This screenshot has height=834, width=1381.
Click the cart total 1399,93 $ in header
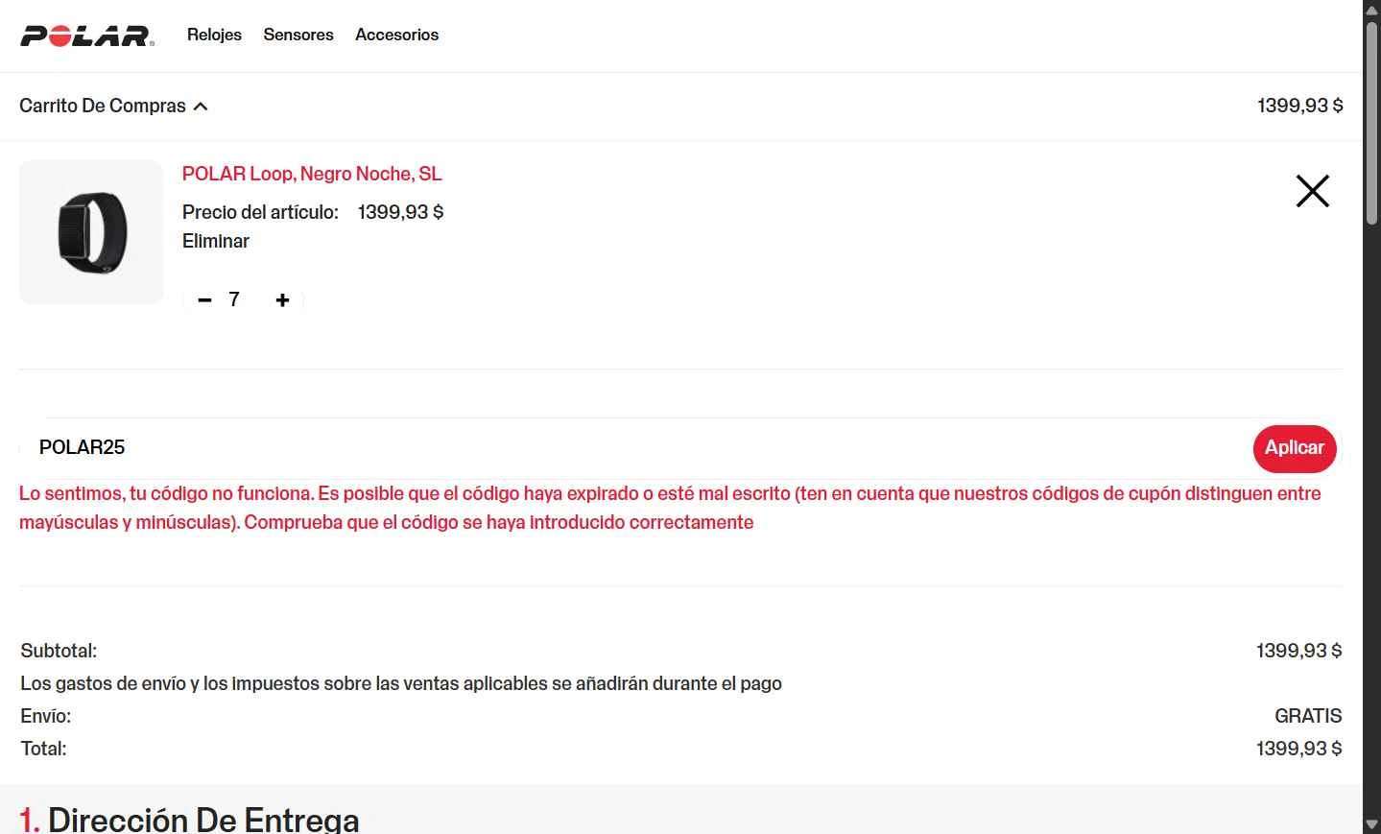click(x=1299, y=106)
